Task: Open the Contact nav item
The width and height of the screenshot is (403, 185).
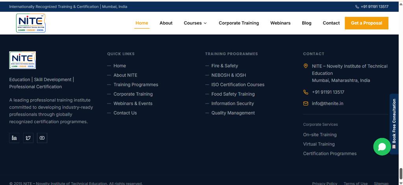Action: [331, 23]
